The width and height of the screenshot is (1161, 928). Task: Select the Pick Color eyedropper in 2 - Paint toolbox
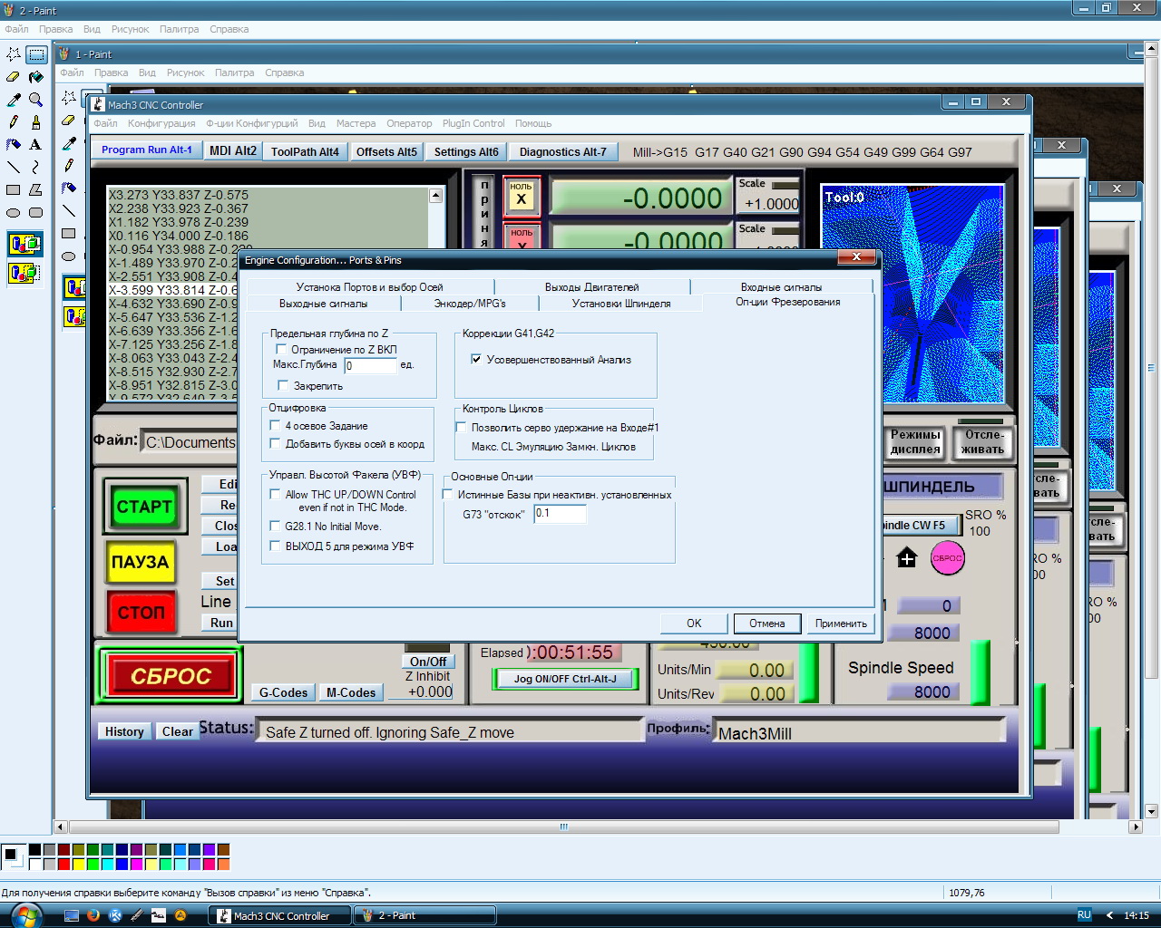[x=14, y=100]
